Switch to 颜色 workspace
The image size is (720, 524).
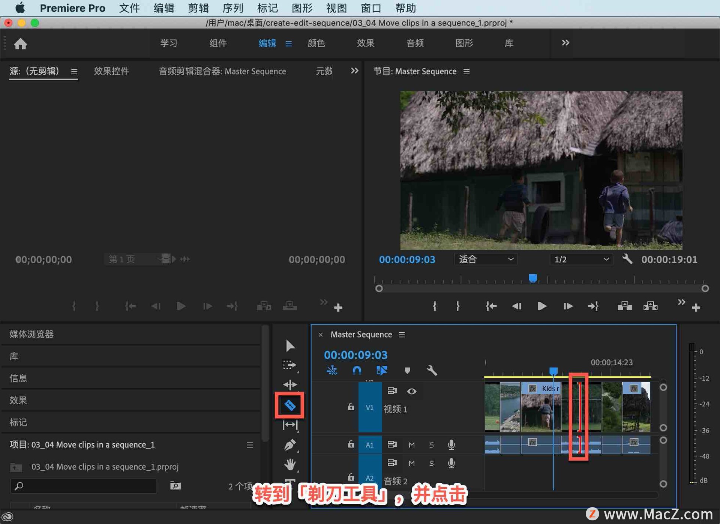(x=316, y=43)
